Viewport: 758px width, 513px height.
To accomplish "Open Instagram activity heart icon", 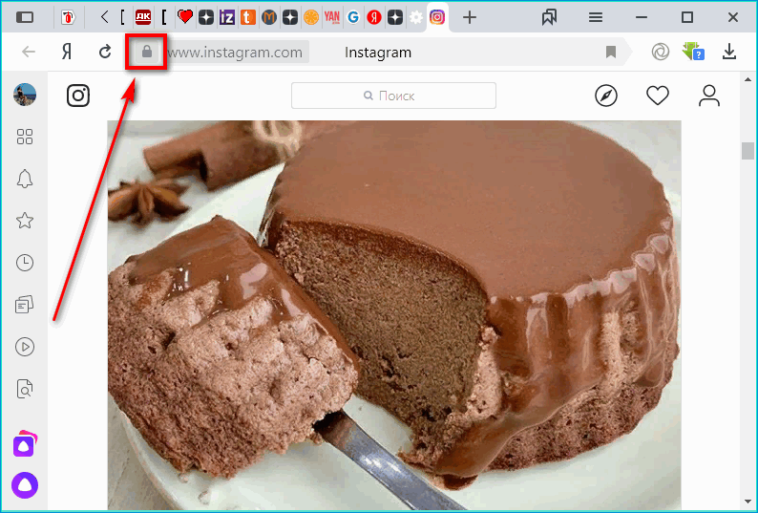I will (x=657, y=96).
